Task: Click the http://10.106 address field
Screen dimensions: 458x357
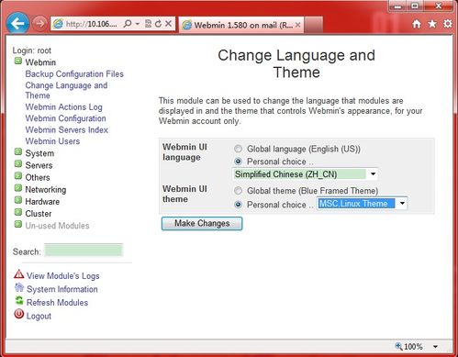Action: [92, 24]
